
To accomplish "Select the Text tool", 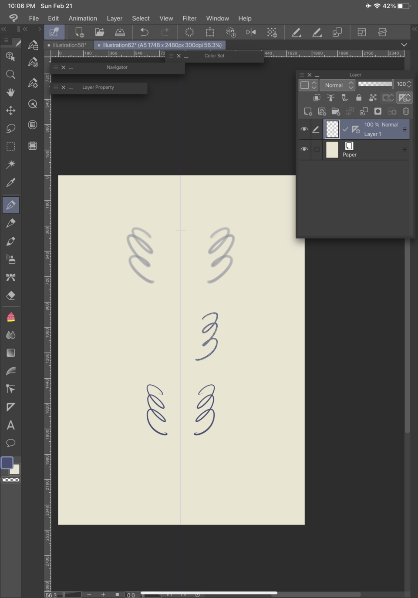I will [x=11, y=425].
